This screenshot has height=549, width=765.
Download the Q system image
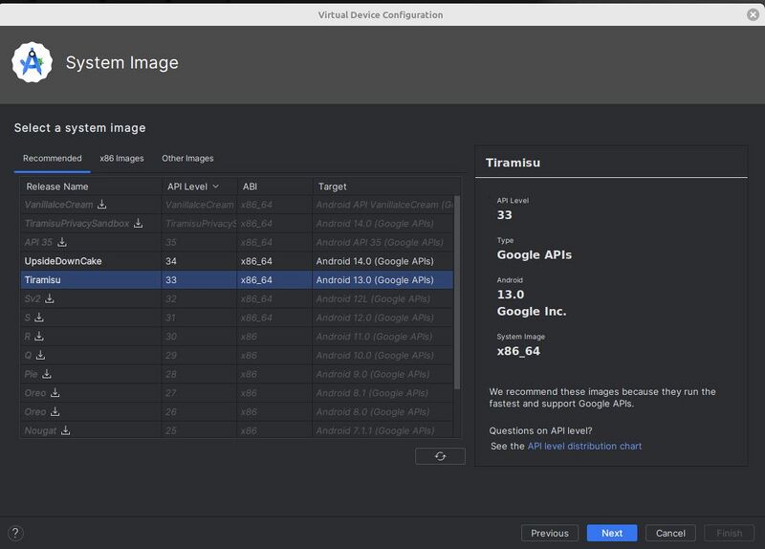pyautogui.click(x=40, y=355)
